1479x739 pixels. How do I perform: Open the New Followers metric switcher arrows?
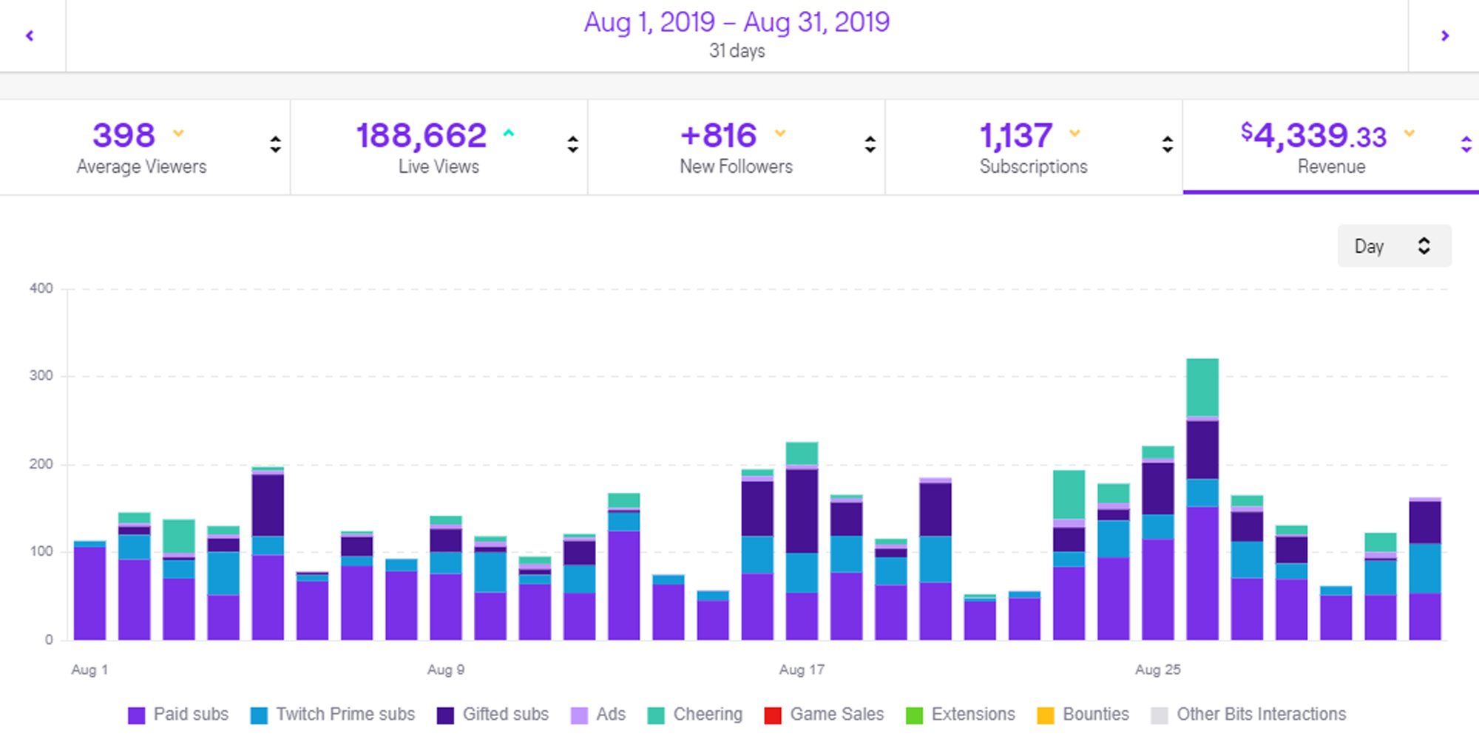[x=870, y=144]
